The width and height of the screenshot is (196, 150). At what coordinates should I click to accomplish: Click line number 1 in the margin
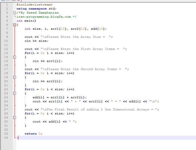pos(7,5)
